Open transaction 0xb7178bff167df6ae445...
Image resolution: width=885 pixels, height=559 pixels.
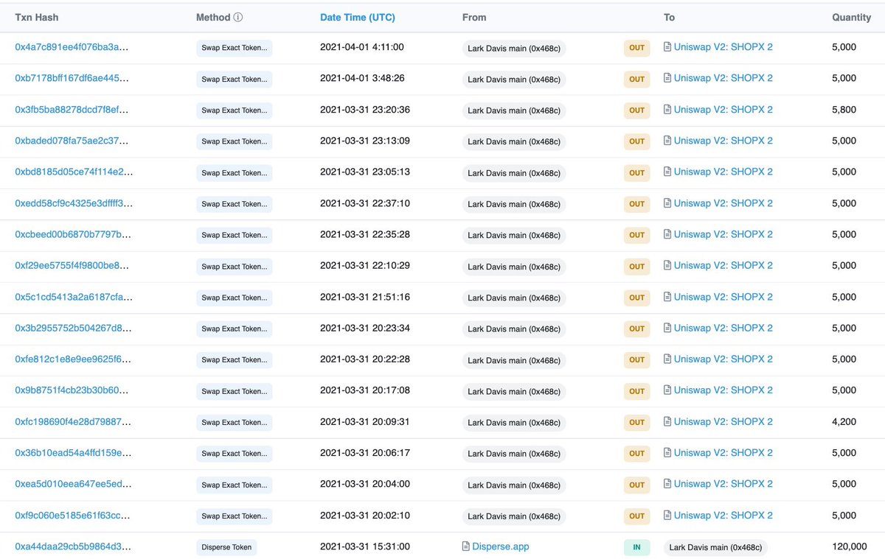coord(74,78)
